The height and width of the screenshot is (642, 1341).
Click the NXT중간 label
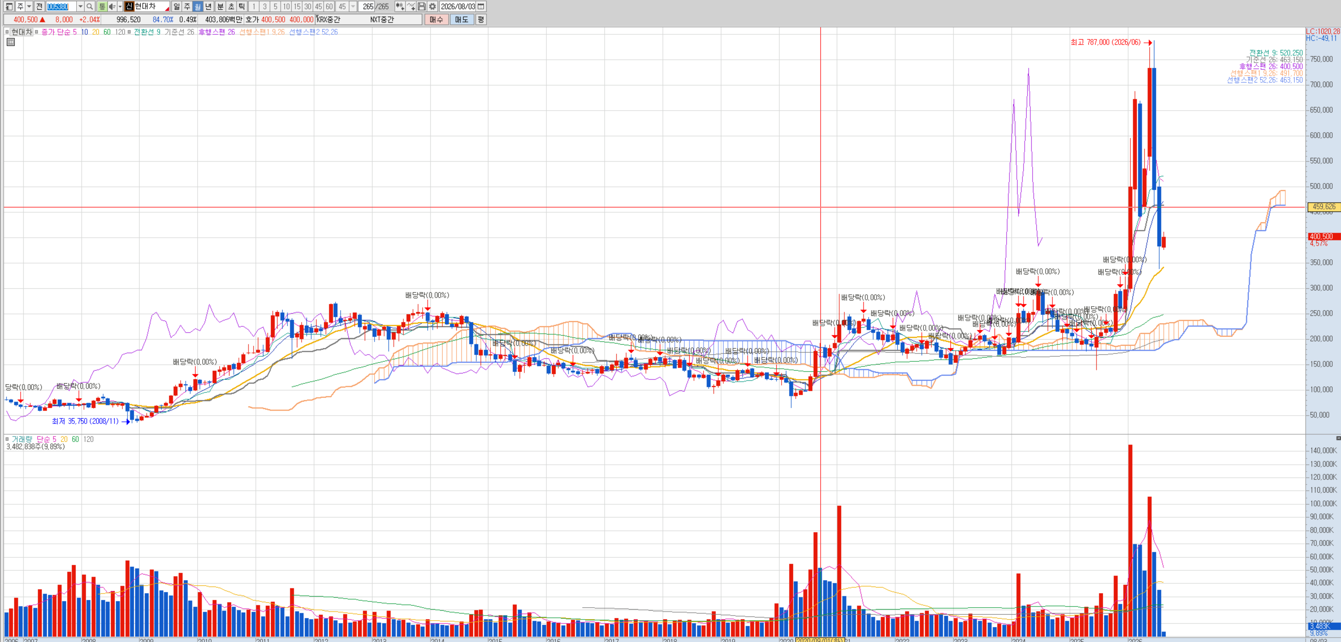pos(382,20)
